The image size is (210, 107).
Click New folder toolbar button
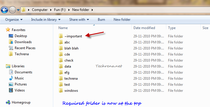[x=122, y=20]
